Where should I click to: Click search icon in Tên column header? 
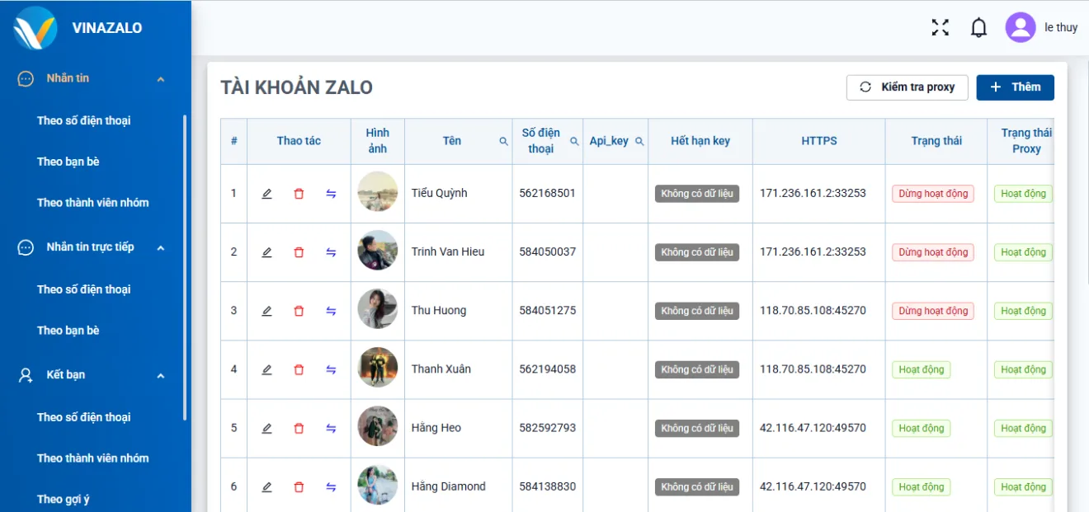[503, 141]
